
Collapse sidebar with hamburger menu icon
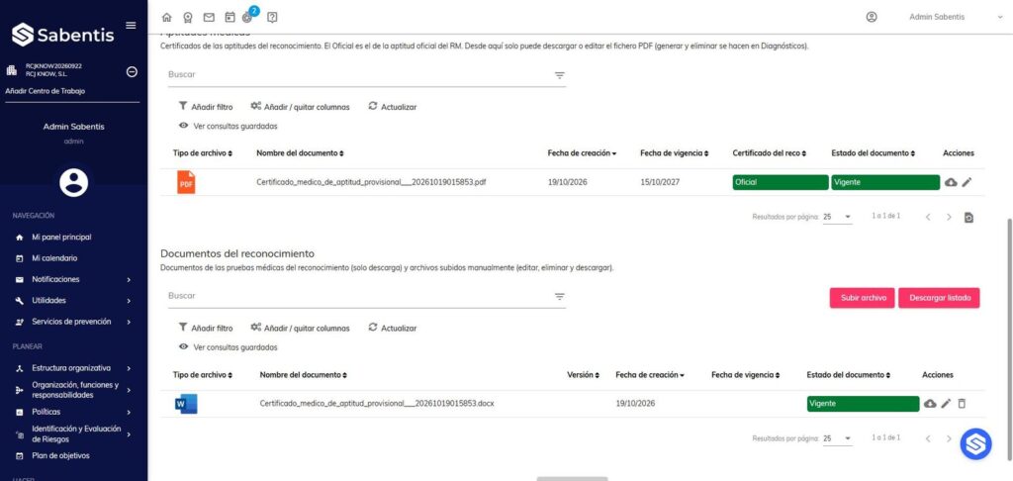coord(131,25)
